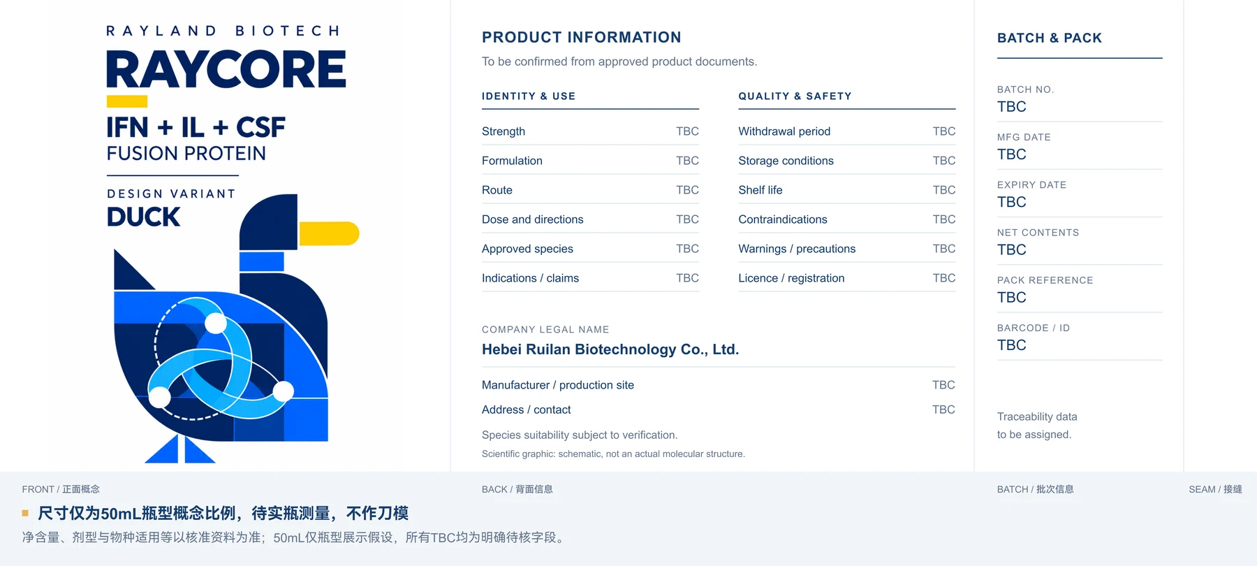Click the "SEAM / 接缝" panel label

click(1215, 489)
